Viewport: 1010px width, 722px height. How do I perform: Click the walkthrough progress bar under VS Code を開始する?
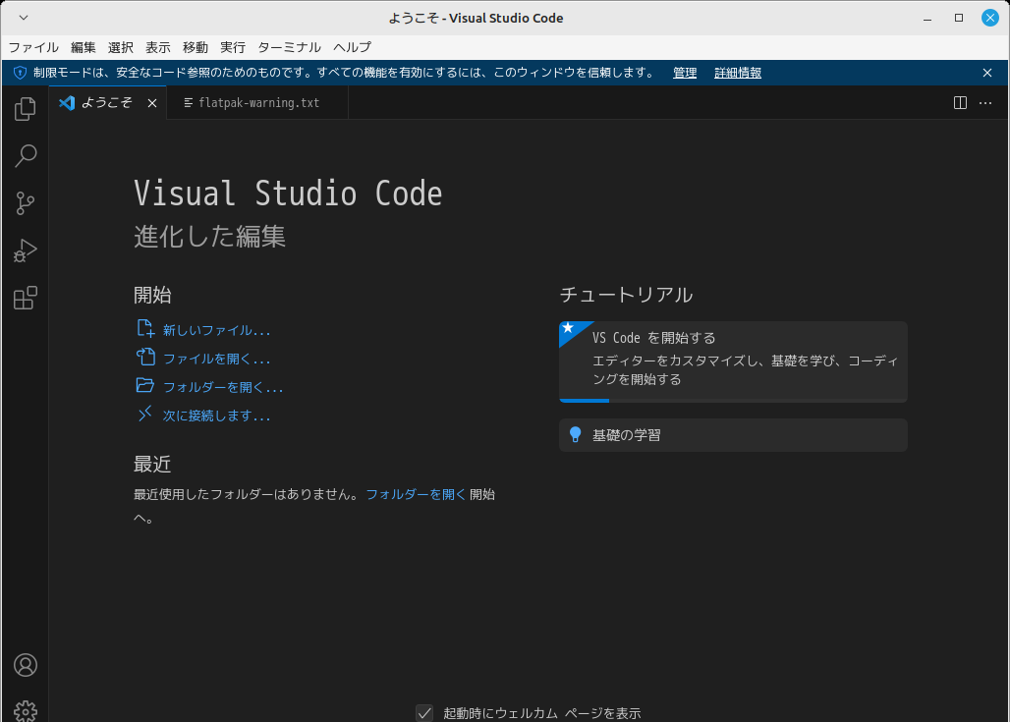coord(733,400)
